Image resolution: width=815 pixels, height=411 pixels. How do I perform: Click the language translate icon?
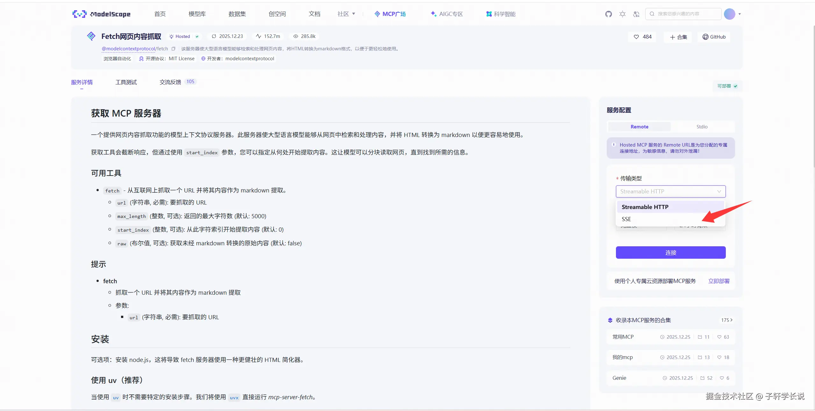point(636,14)
